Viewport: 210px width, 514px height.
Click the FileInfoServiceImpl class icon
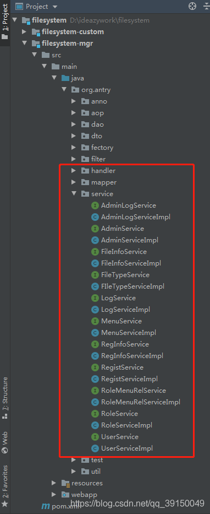(x=95, y=263)
